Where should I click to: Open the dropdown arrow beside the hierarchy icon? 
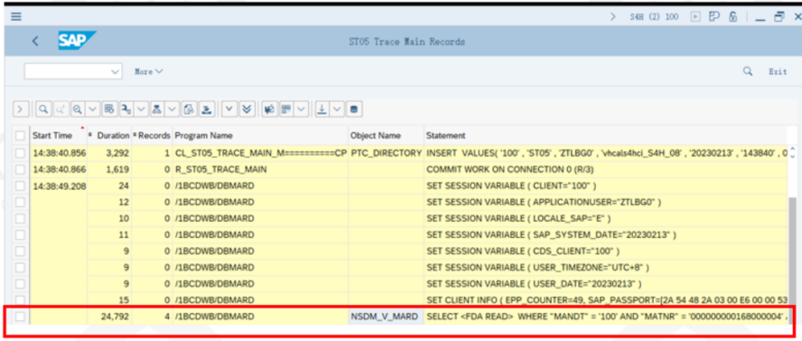tap(173, 109)
